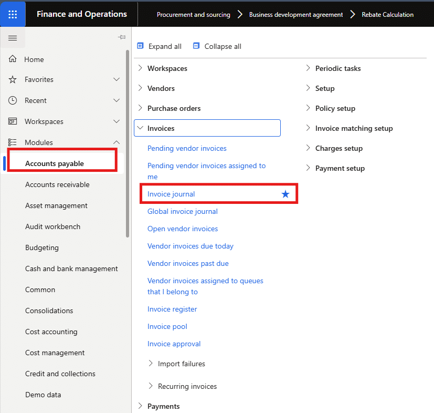Click Expand all button
434x413 pixels.
point(159,46)
